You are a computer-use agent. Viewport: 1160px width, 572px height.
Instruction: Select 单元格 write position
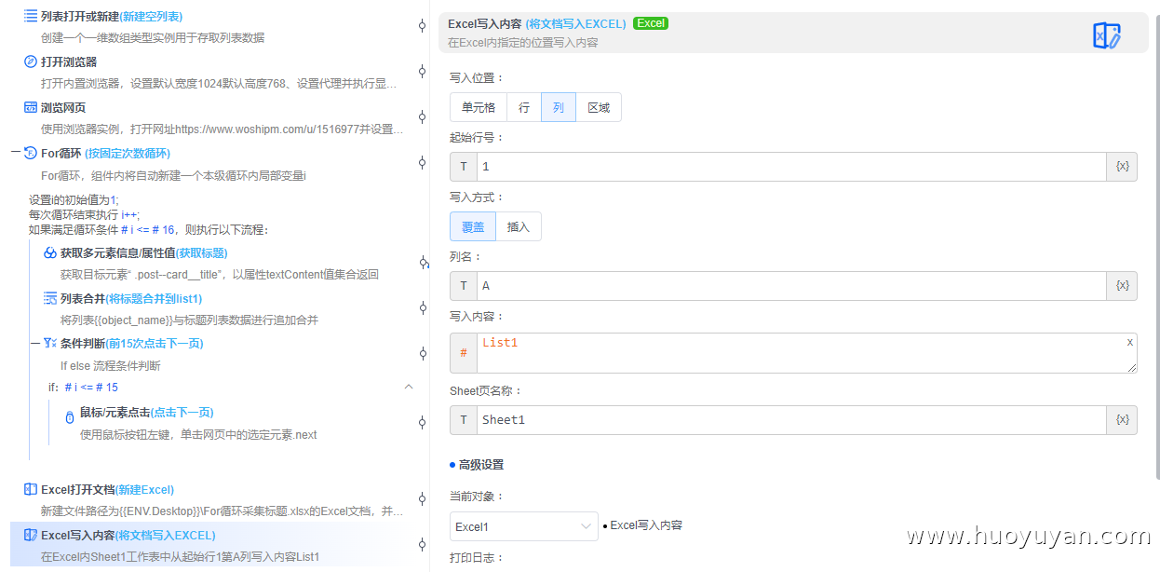(x=479, y=107)
